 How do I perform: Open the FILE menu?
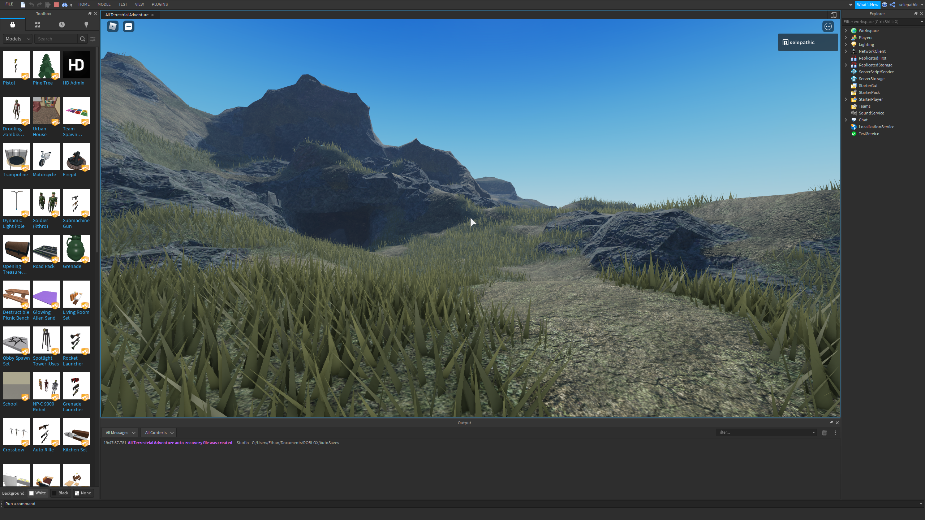point(9,4)
